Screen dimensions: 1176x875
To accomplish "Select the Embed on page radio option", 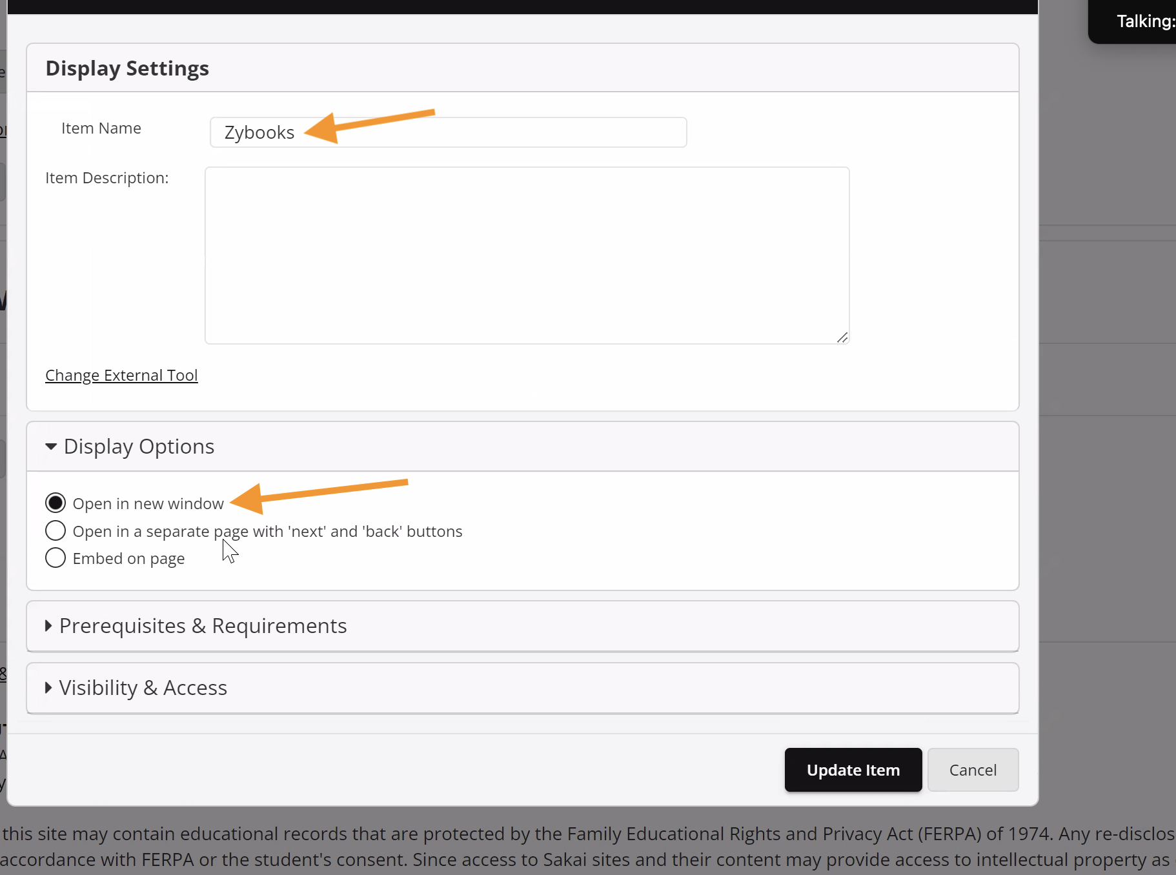I will [x=56, y=558].
